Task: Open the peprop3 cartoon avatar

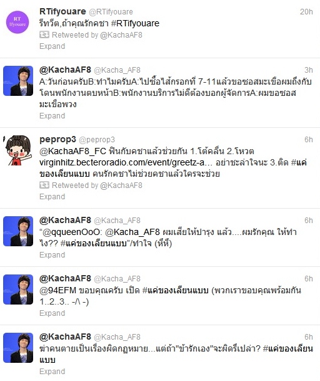Action: (18, 150)
